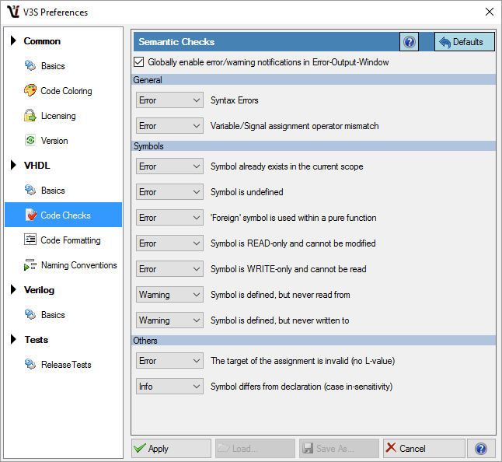Open 'never read from' severity dropdown
Screen dimensions: 502x462
pyautogui.click(x=169, y=295)
